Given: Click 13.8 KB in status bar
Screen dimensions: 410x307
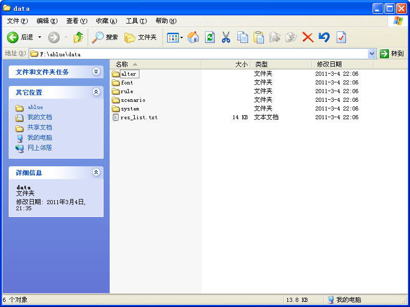Looking at the screenshot, I should click(x=297, y=300).
